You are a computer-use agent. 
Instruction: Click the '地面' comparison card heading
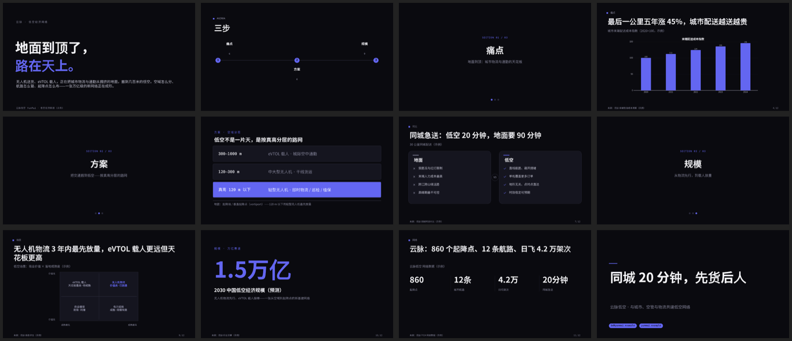tap(418, 160)
